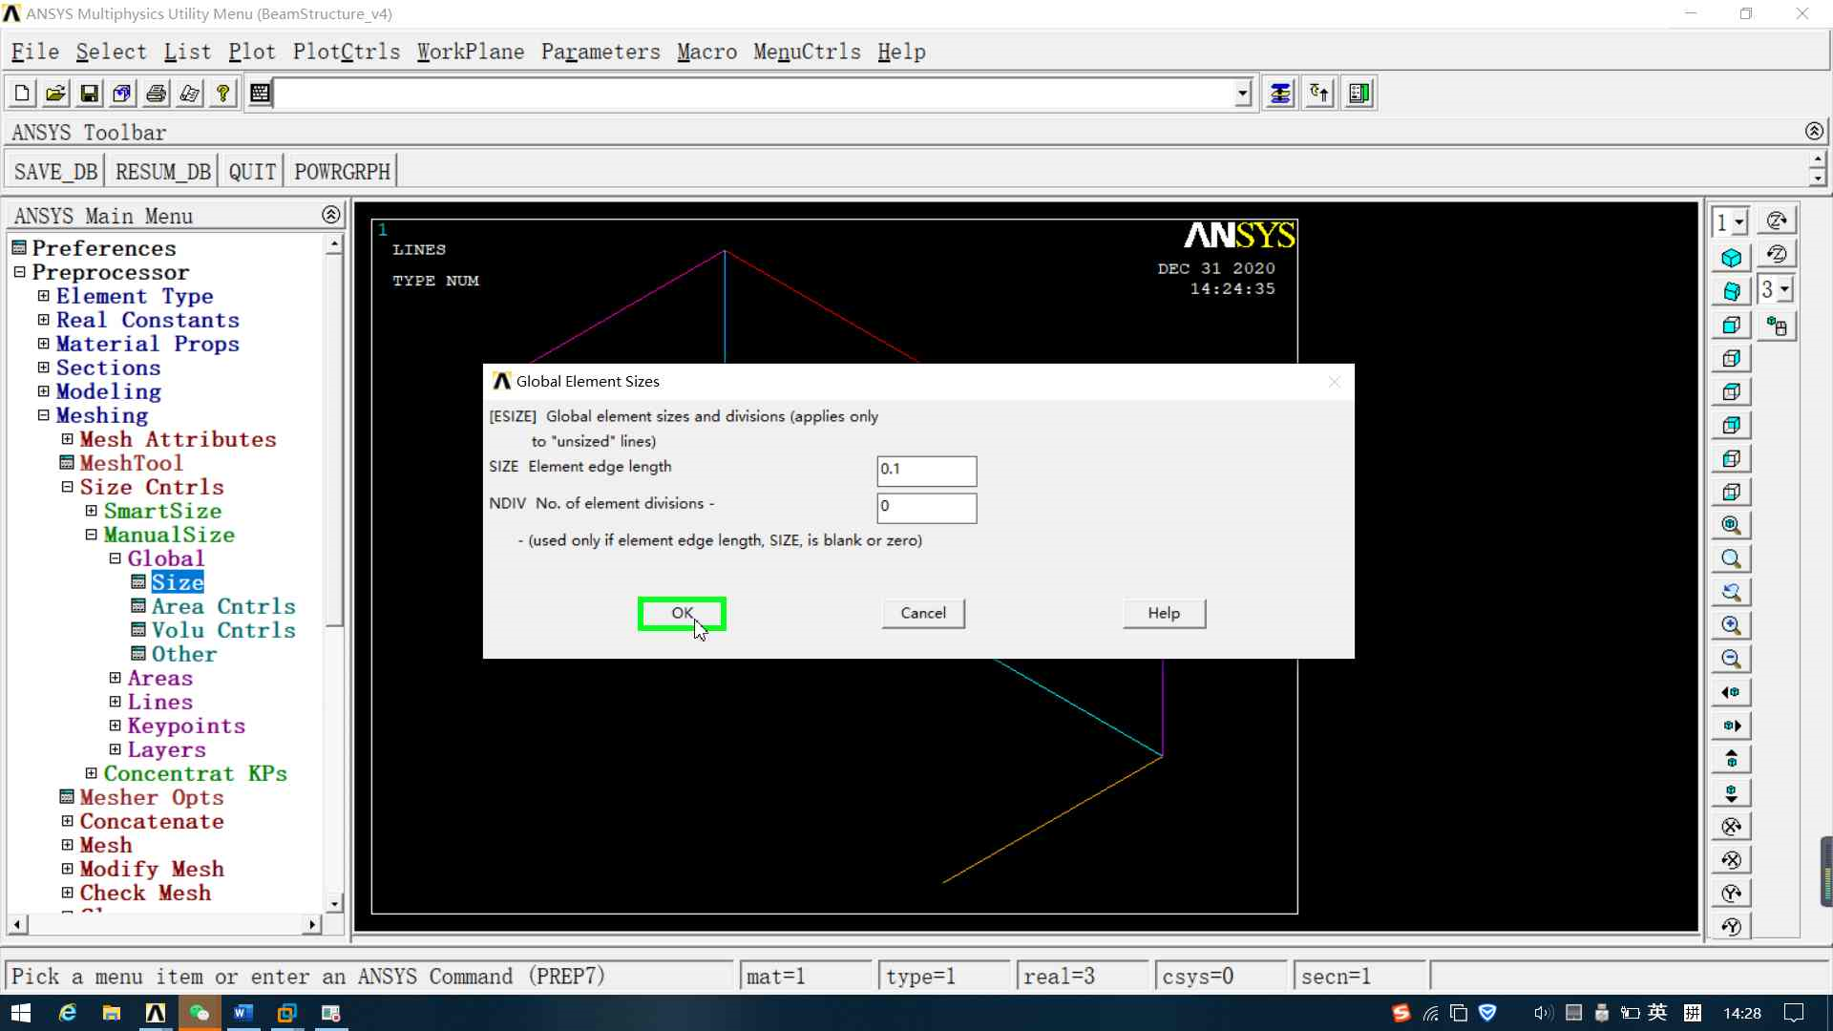Click the open folder icon in toolbar
Screen dimensions: 1833x1031
(55, 94)
